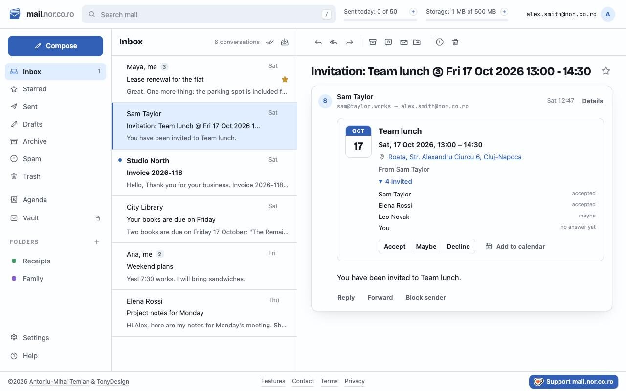Accept the Team lunch invitation

click(x=395, y=246)
